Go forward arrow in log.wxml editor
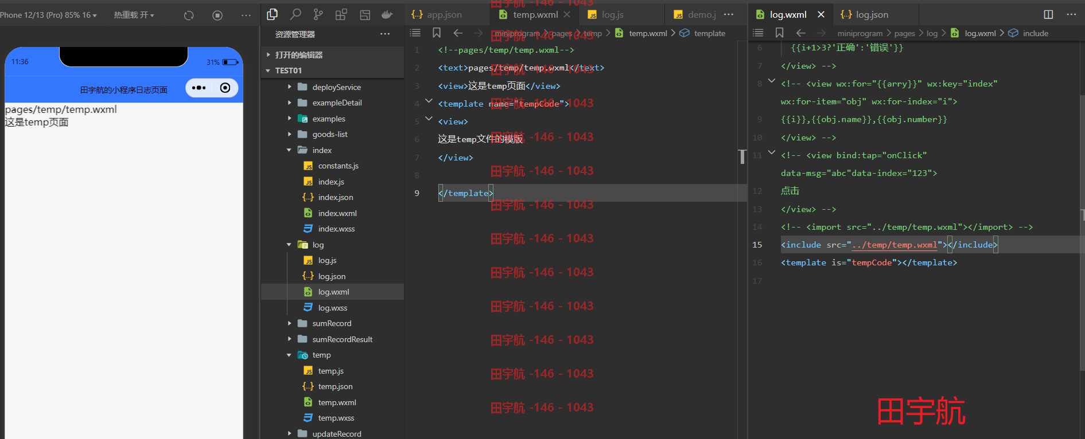 [822, 33]
